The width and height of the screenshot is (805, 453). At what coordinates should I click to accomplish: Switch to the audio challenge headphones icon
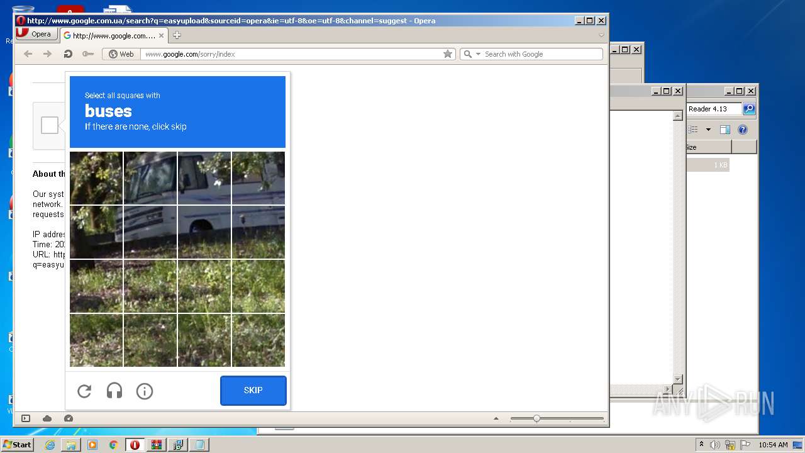pyautogui.click(x=114, y=391)
